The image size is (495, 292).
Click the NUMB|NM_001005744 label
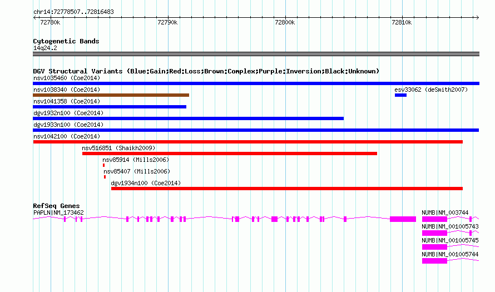[x=450, y=254]
